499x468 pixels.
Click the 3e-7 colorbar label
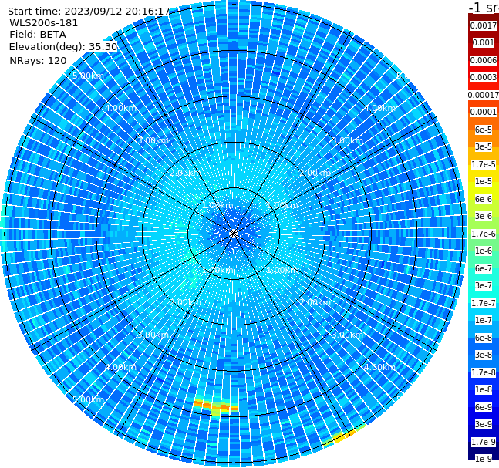(484, 285)
